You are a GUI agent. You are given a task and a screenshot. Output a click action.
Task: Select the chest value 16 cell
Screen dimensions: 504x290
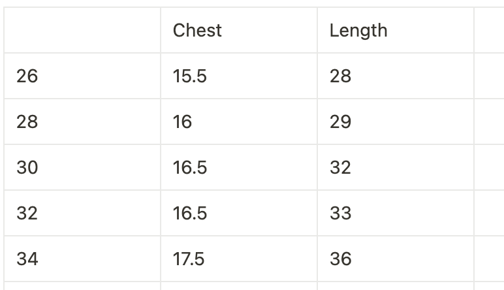coord(238,122)
